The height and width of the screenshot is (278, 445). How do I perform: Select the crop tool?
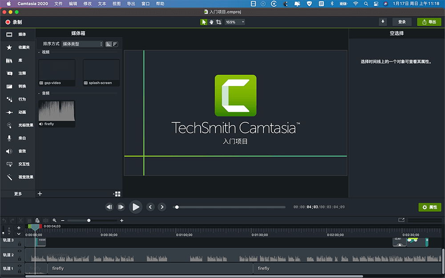(218, 22)
